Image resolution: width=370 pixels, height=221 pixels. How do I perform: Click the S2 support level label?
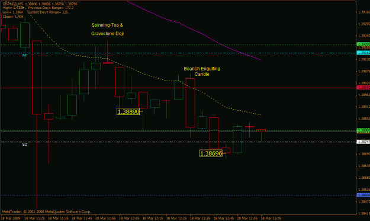click(x=24, y=144)
